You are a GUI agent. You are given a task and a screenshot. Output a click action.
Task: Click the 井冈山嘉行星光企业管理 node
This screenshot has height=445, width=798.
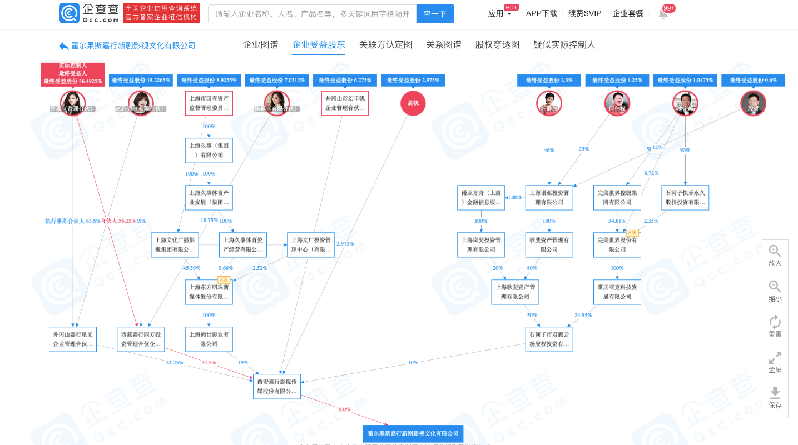pos(73,339)
